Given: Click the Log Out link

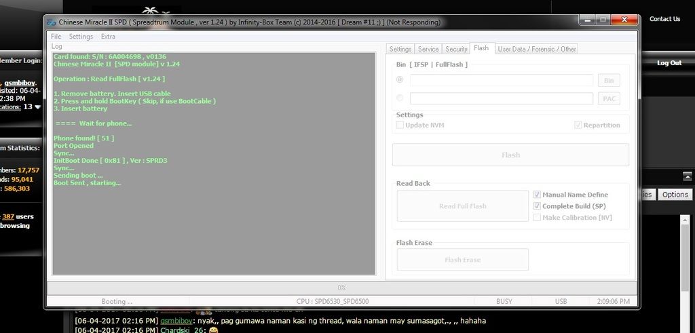Looking at the screenshot, I should [669, 63].
